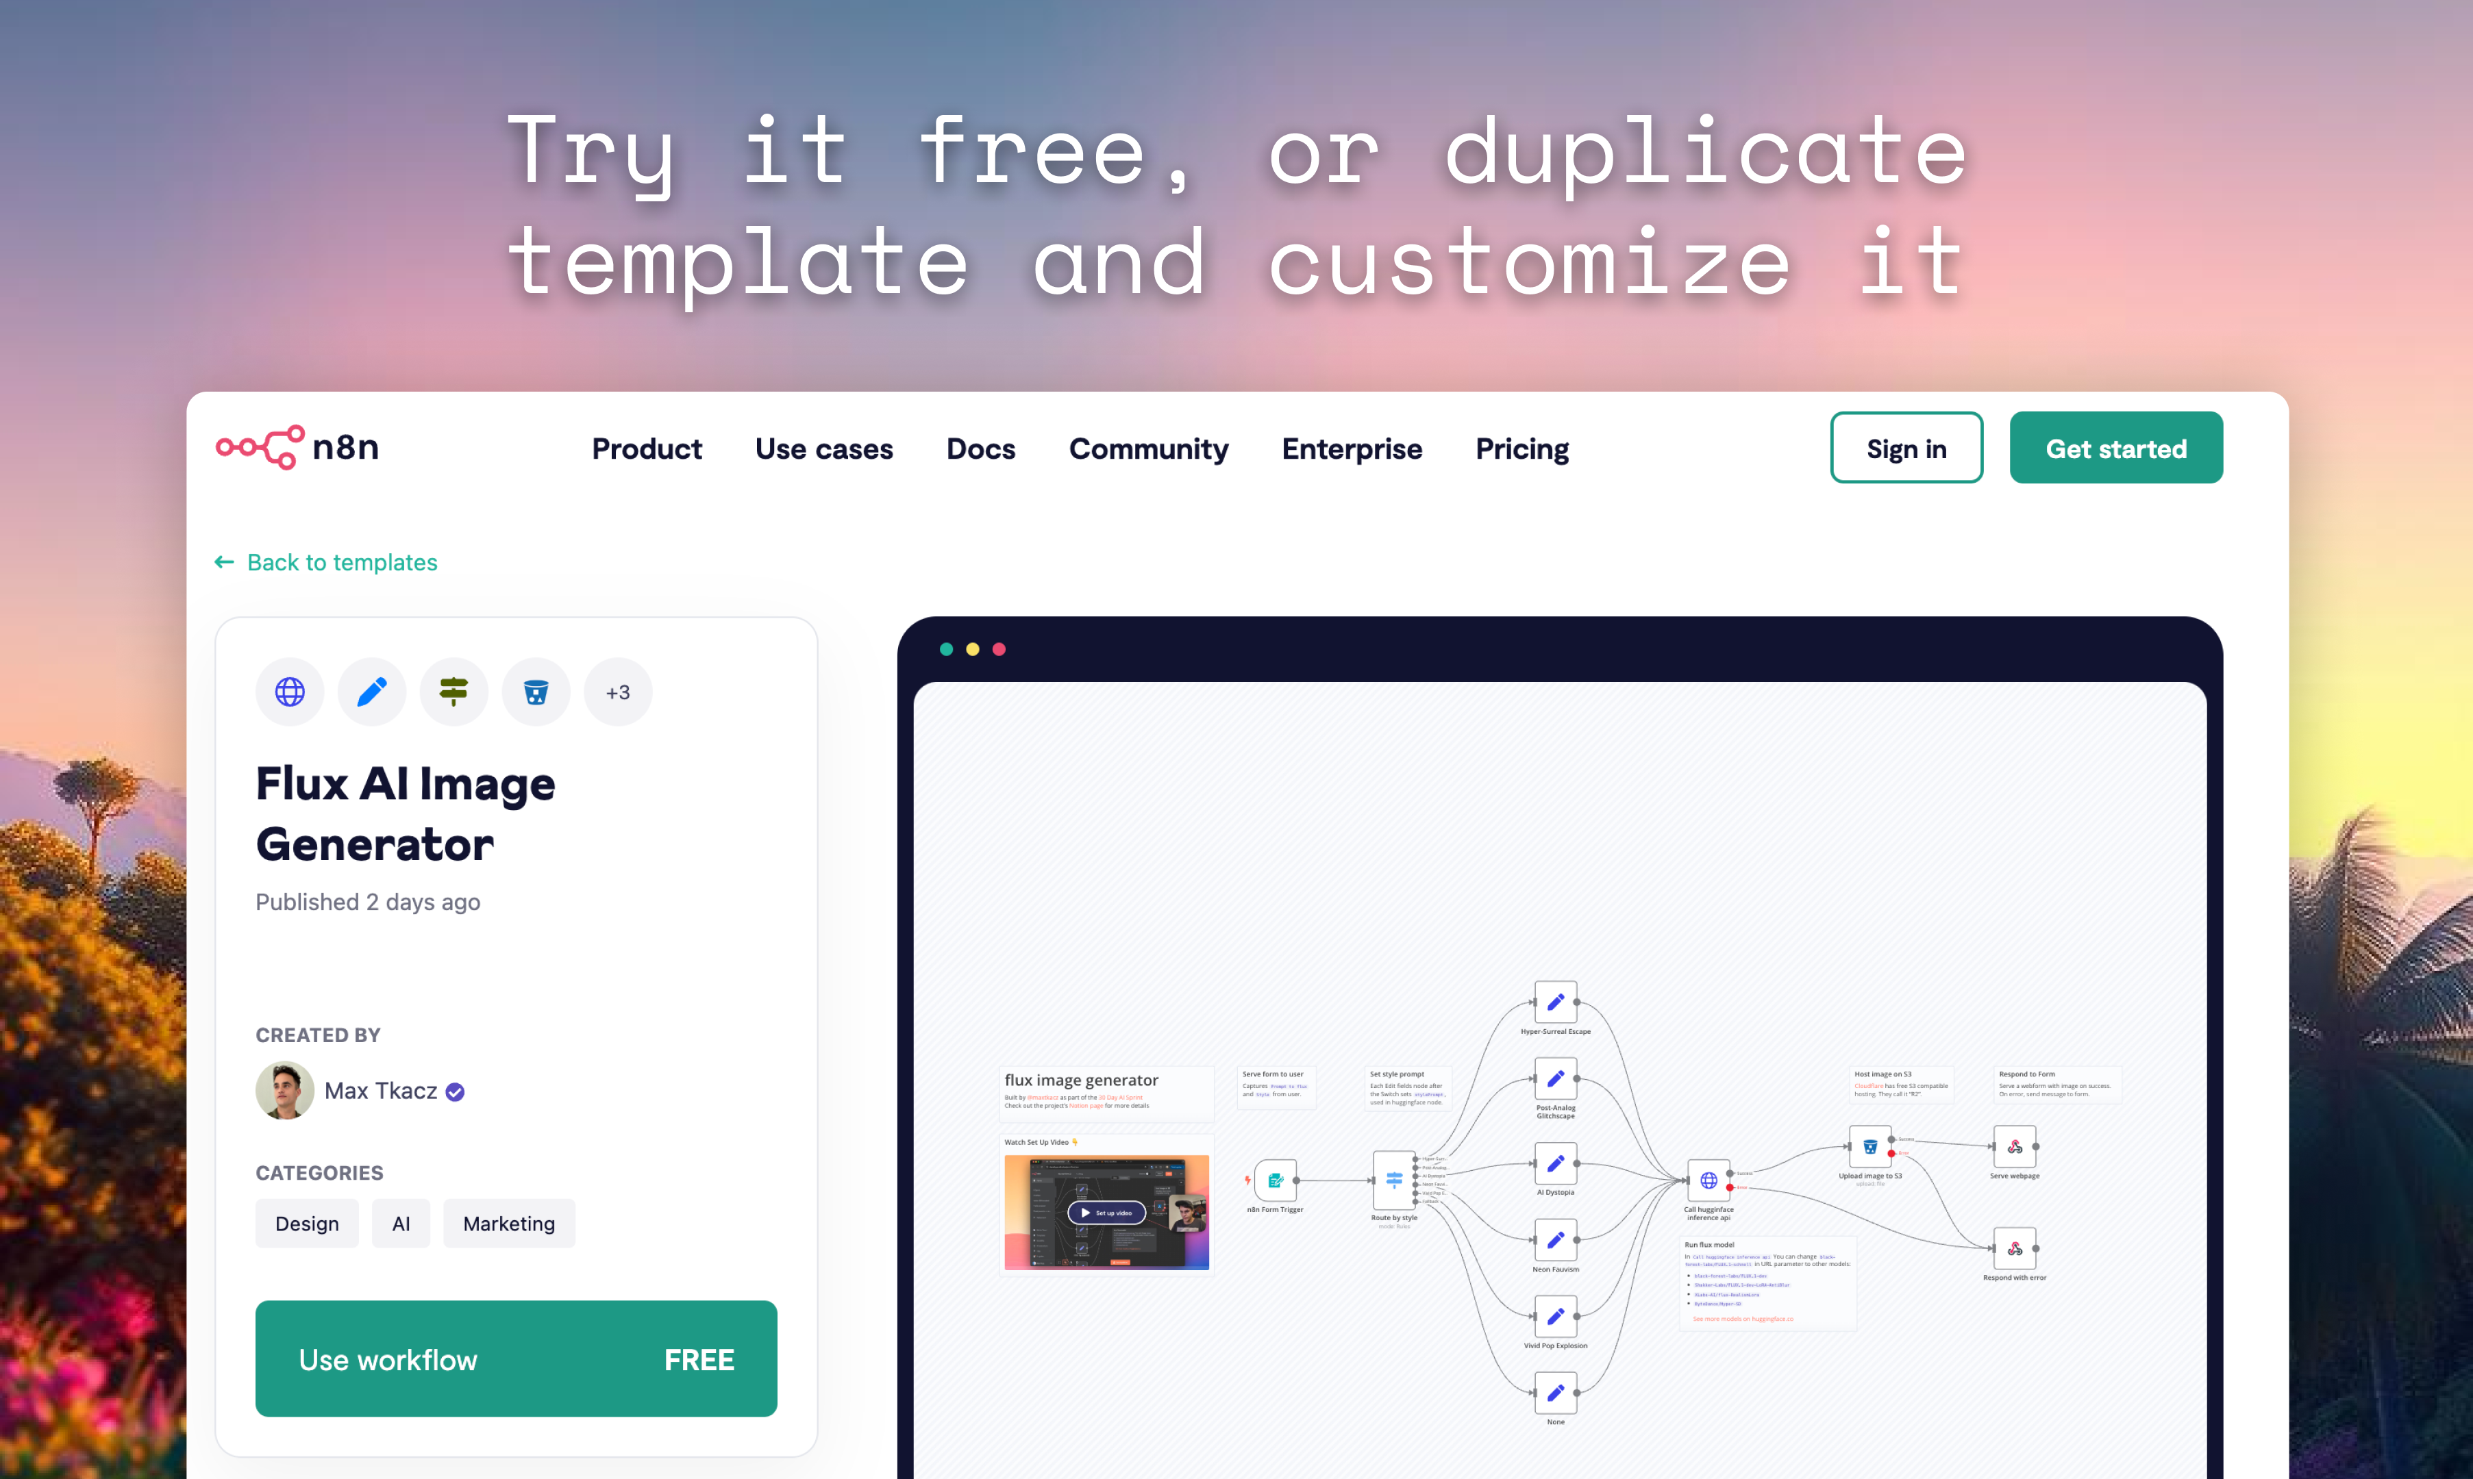
Task: Open the Product menu
Action: 647,448
